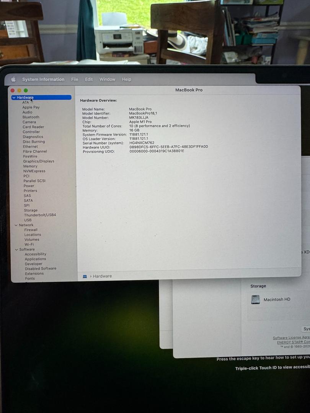The height and width of the screenshot is (413, 310).
Task: Select Controller in the sidebar
Action: click(31, 132)
